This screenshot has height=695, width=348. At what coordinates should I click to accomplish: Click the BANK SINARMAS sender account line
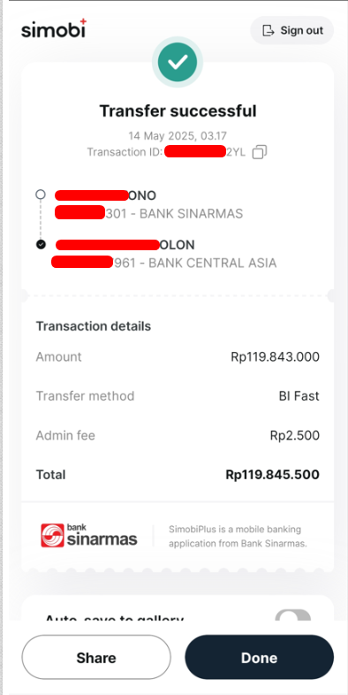(148, 214)
